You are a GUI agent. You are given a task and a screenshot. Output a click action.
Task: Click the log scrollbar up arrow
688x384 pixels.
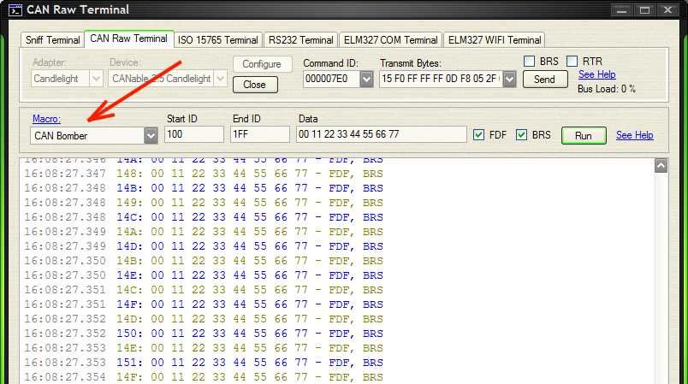click(x=661, y=166)
